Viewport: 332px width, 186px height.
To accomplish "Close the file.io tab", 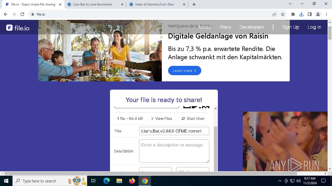I will pos(60,4).
